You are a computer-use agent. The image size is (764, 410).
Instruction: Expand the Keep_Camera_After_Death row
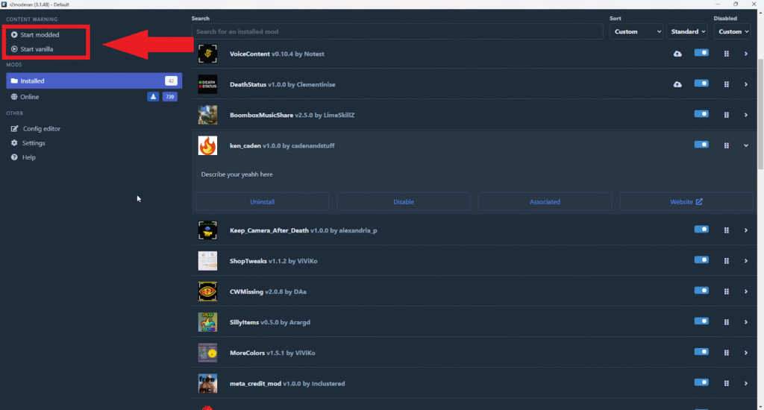tap(746, 230)
